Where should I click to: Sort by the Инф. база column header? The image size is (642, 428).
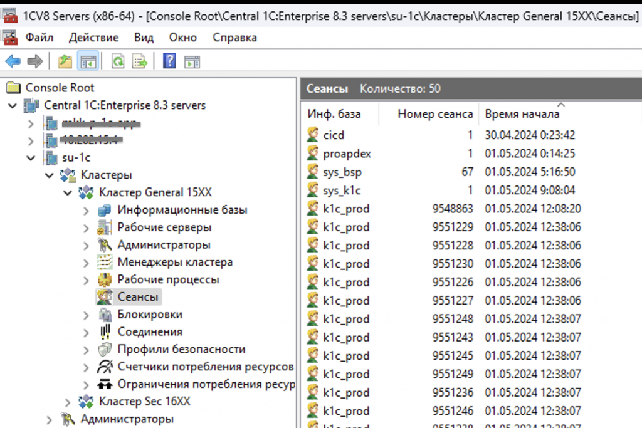[340, 114]
